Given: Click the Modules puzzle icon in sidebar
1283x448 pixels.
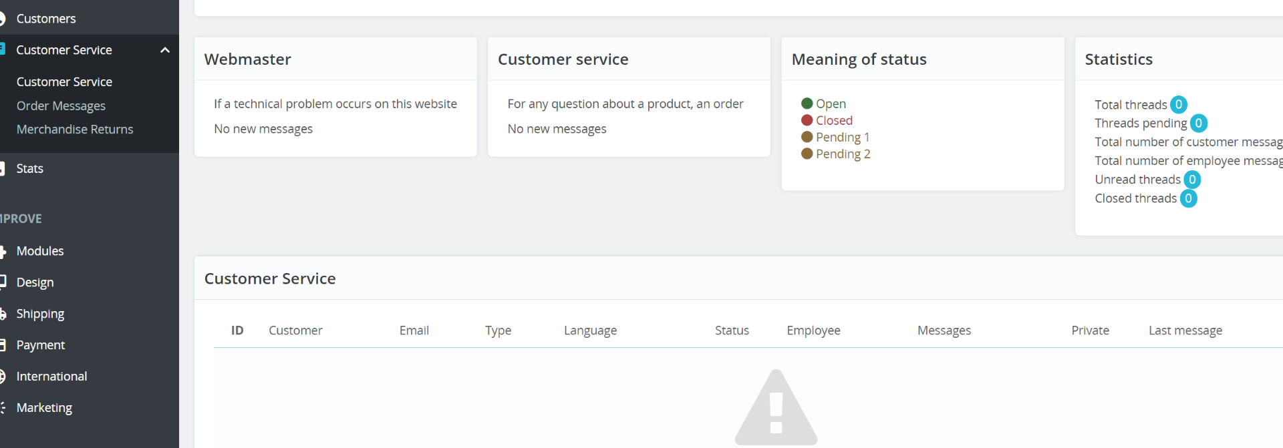Looking at the screenshot, I should tap(3, 252).
